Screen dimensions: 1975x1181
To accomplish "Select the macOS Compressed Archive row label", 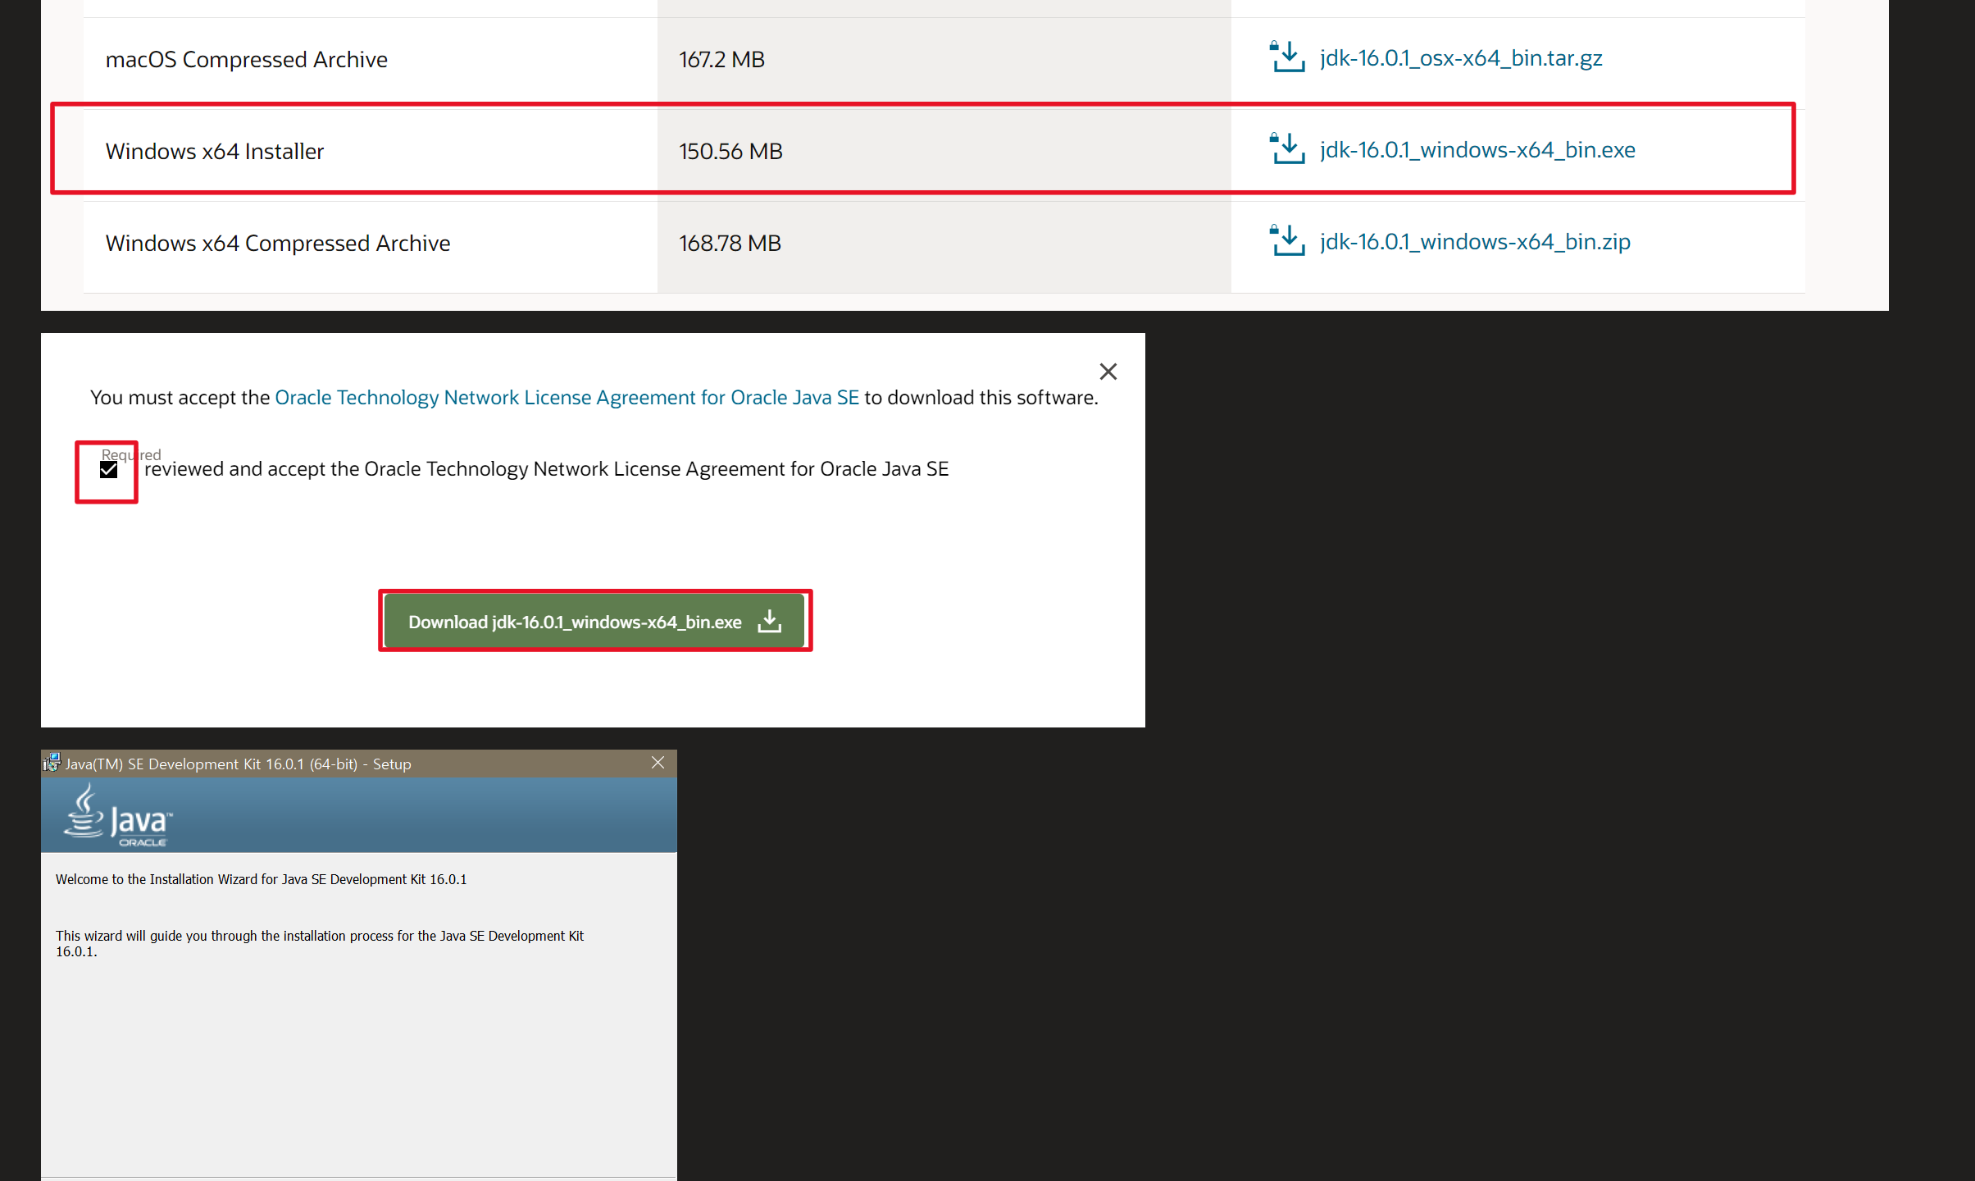I will coord(246,60).
